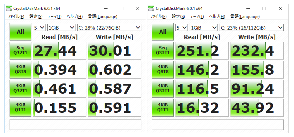Close the right CrystalDiskMark window
Viewport: 294px width, 137px height.
coord(280,8)
